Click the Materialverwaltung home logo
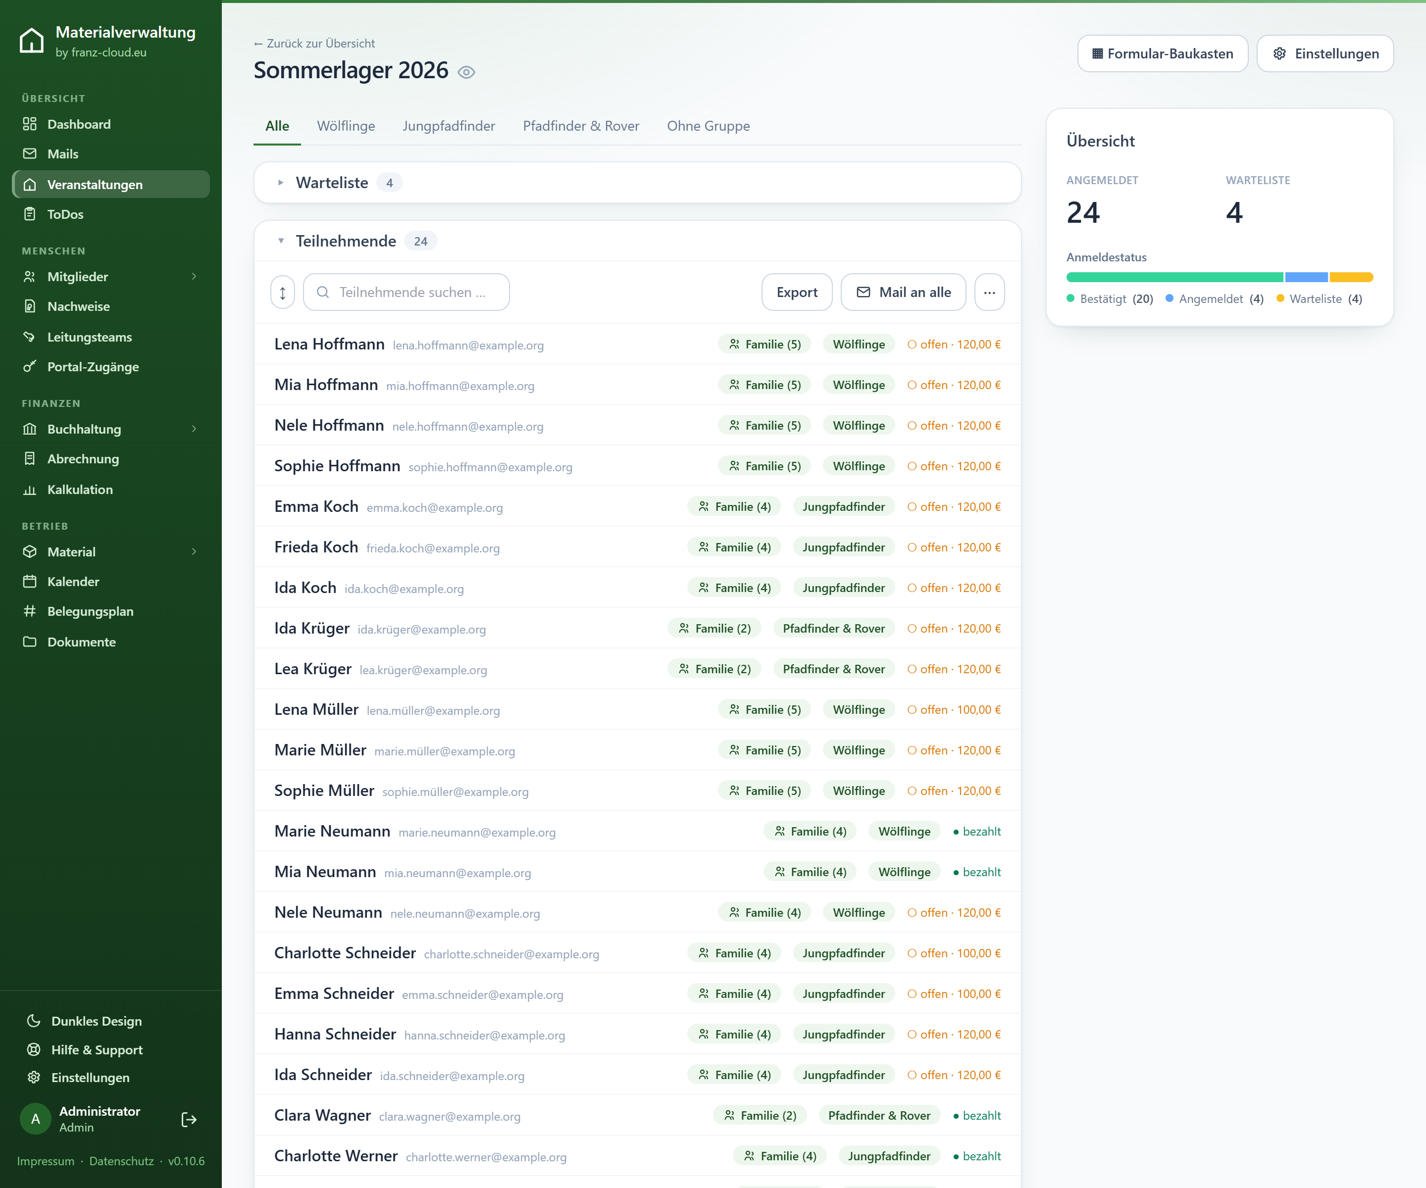The image size is (1426, 1188). [31, 41]
